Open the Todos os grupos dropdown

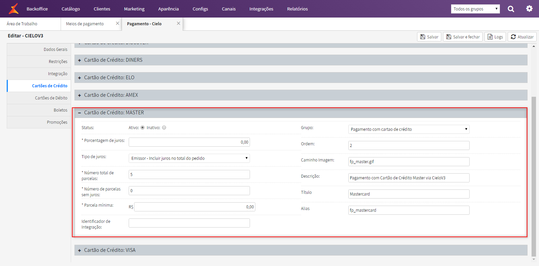(475, 9)
